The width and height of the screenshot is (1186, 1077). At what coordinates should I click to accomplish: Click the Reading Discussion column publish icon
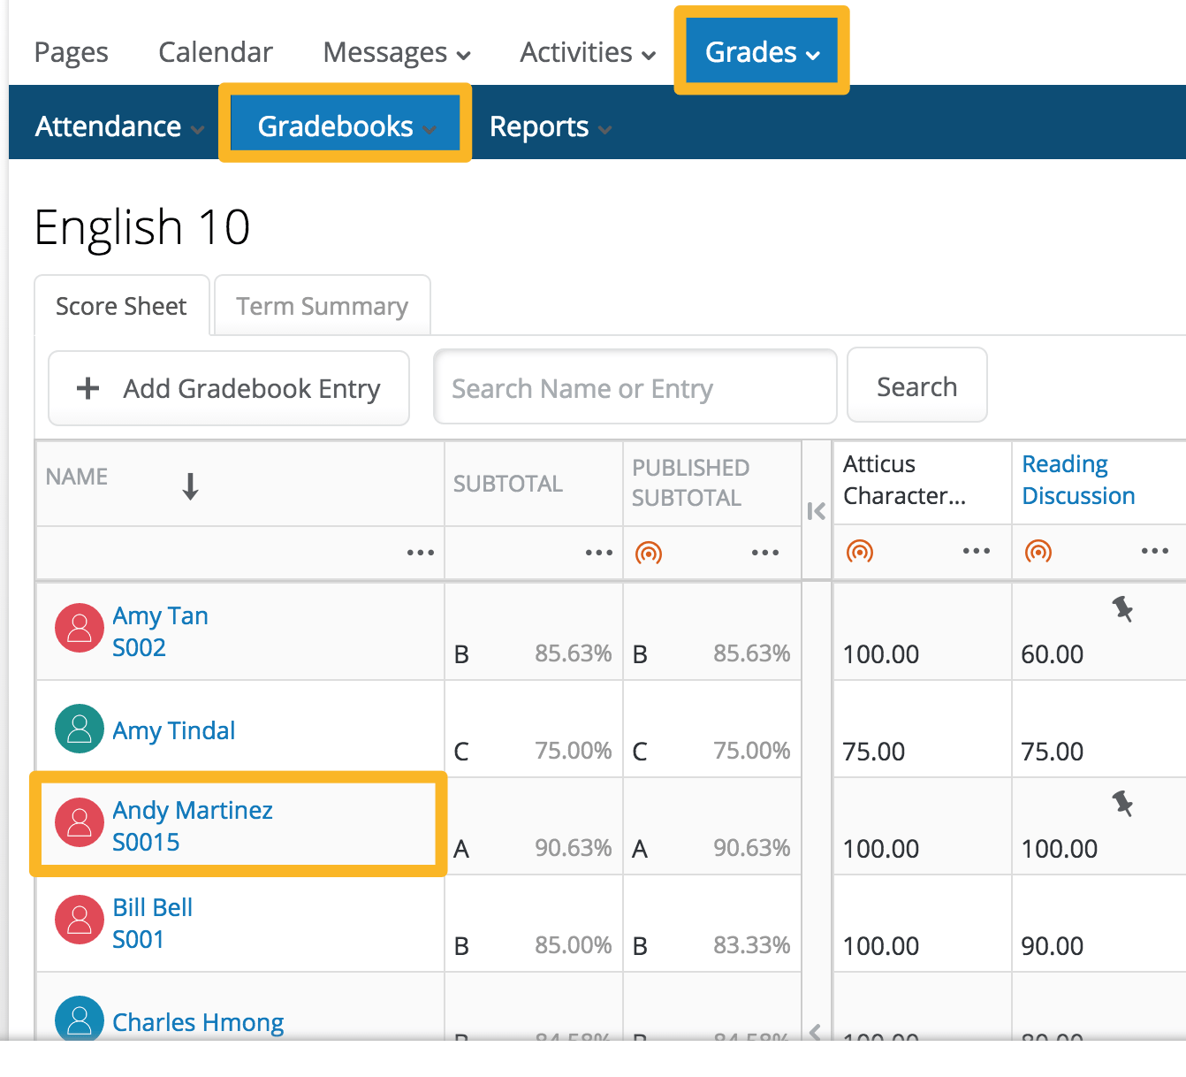coord(1038,551)
